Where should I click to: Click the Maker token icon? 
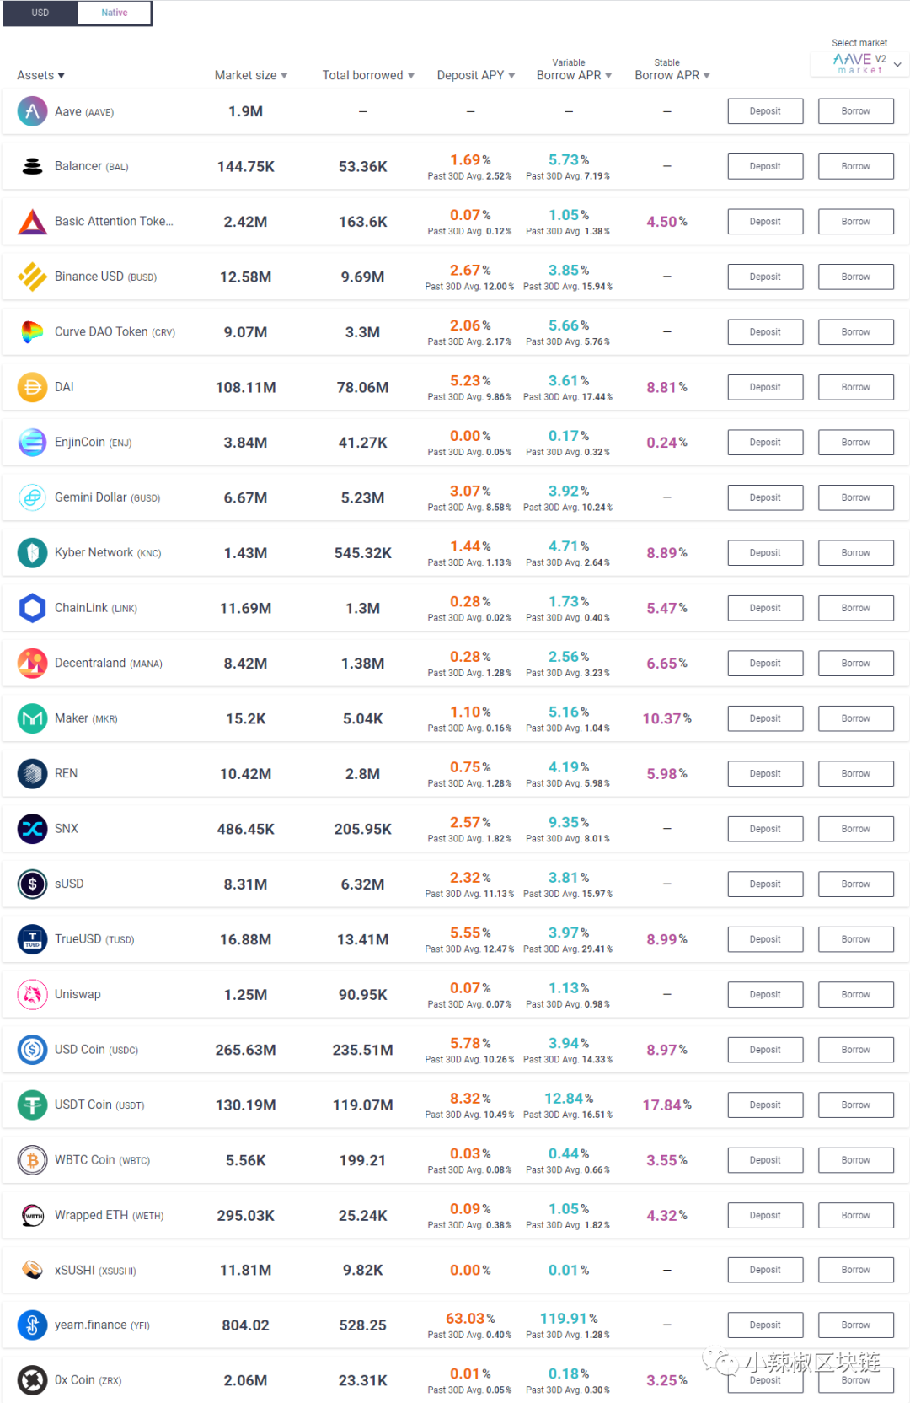coord(32,718)
